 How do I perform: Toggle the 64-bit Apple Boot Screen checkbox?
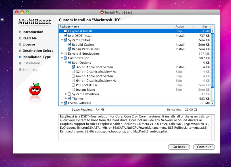point(73,76)
